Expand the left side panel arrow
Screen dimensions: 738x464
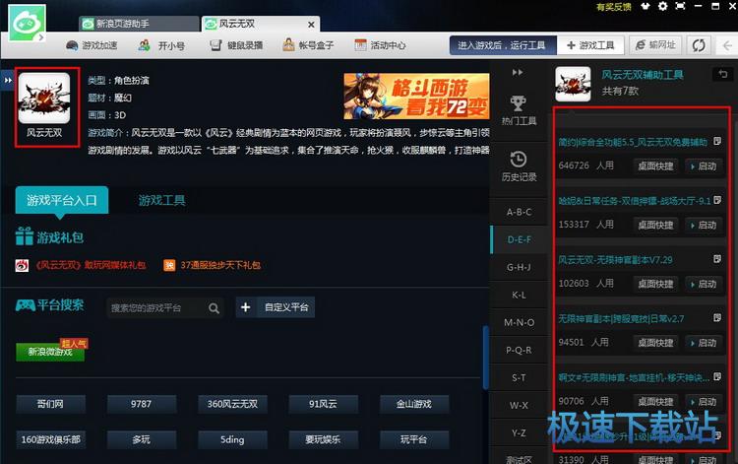8,80
